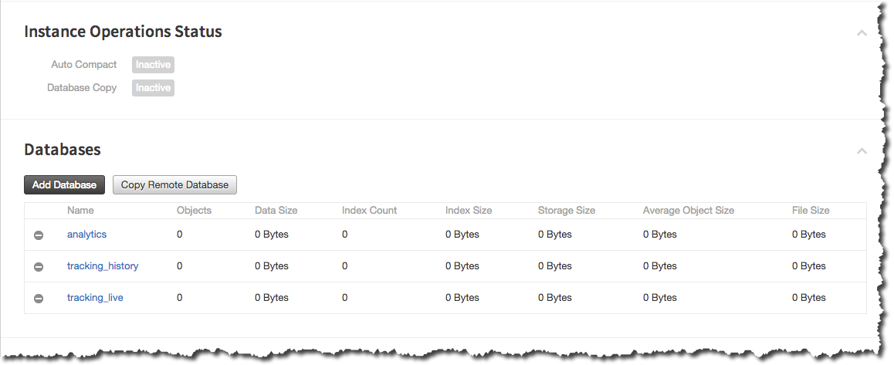Click remove icon beside analytics database
The height and width of the screenshot is (365, 894).
(39, 235)
